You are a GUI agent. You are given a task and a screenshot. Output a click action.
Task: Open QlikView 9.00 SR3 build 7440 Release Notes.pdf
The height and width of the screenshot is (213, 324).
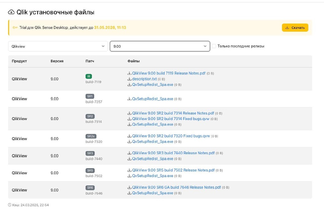click(x=173, y=153)
